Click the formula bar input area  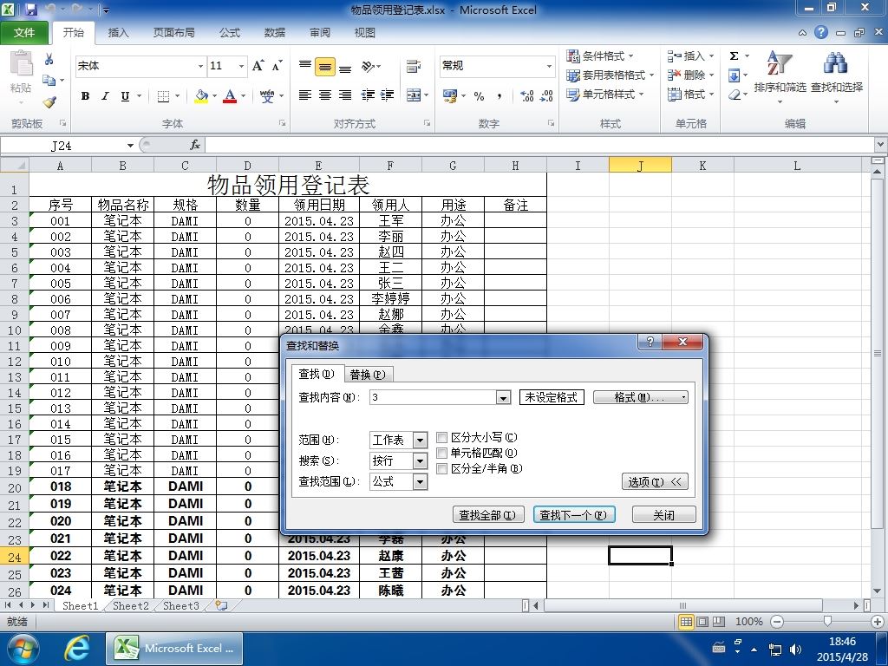(x=539, y=146)
